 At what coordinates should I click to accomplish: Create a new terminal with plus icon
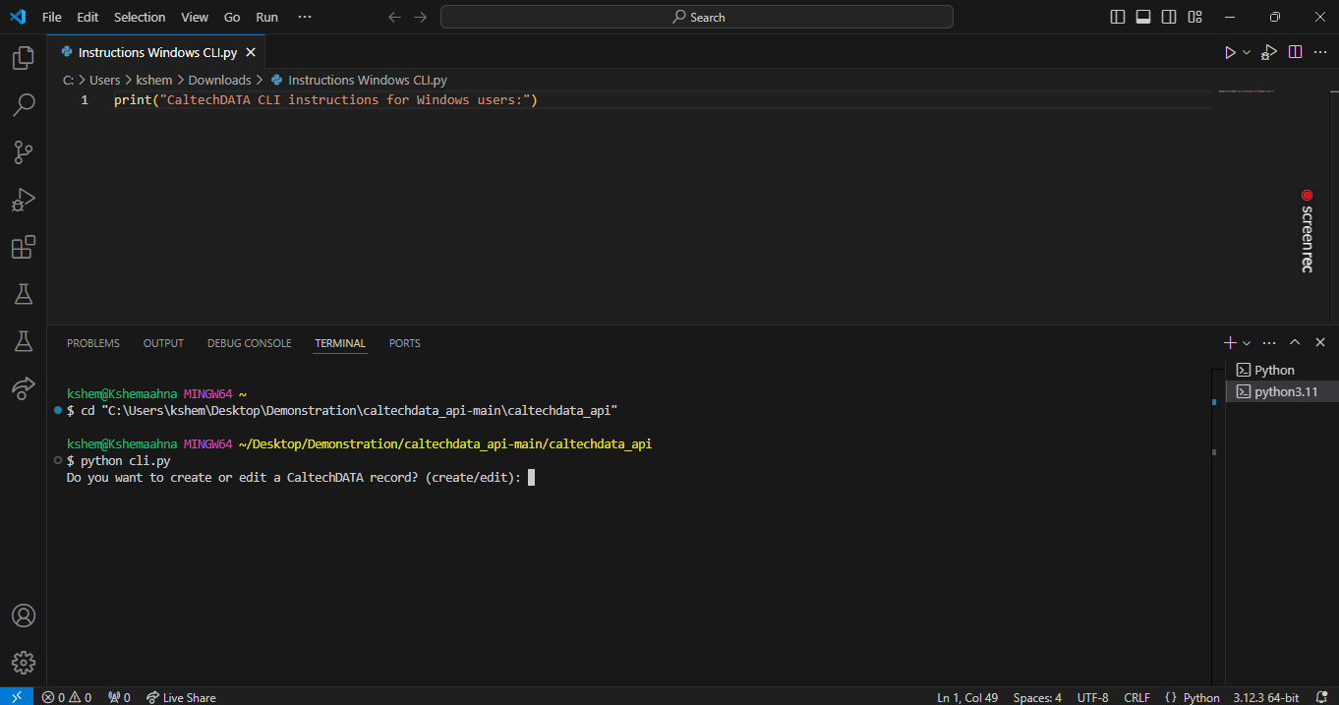[x=1230, y=342]
